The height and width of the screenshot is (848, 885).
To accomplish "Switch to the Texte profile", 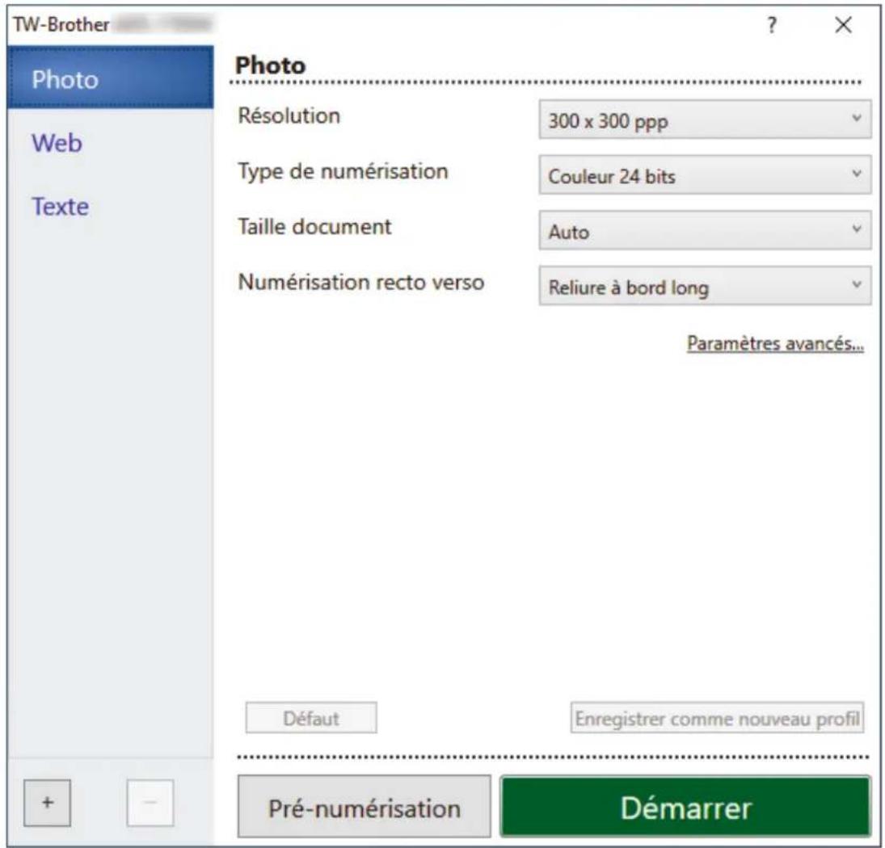I will 61,207.
